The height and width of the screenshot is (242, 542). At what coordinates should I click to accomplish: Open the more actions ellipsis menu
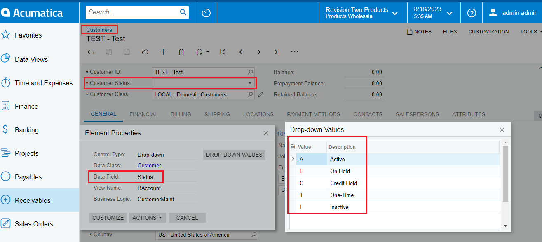[x=294, y=52]
